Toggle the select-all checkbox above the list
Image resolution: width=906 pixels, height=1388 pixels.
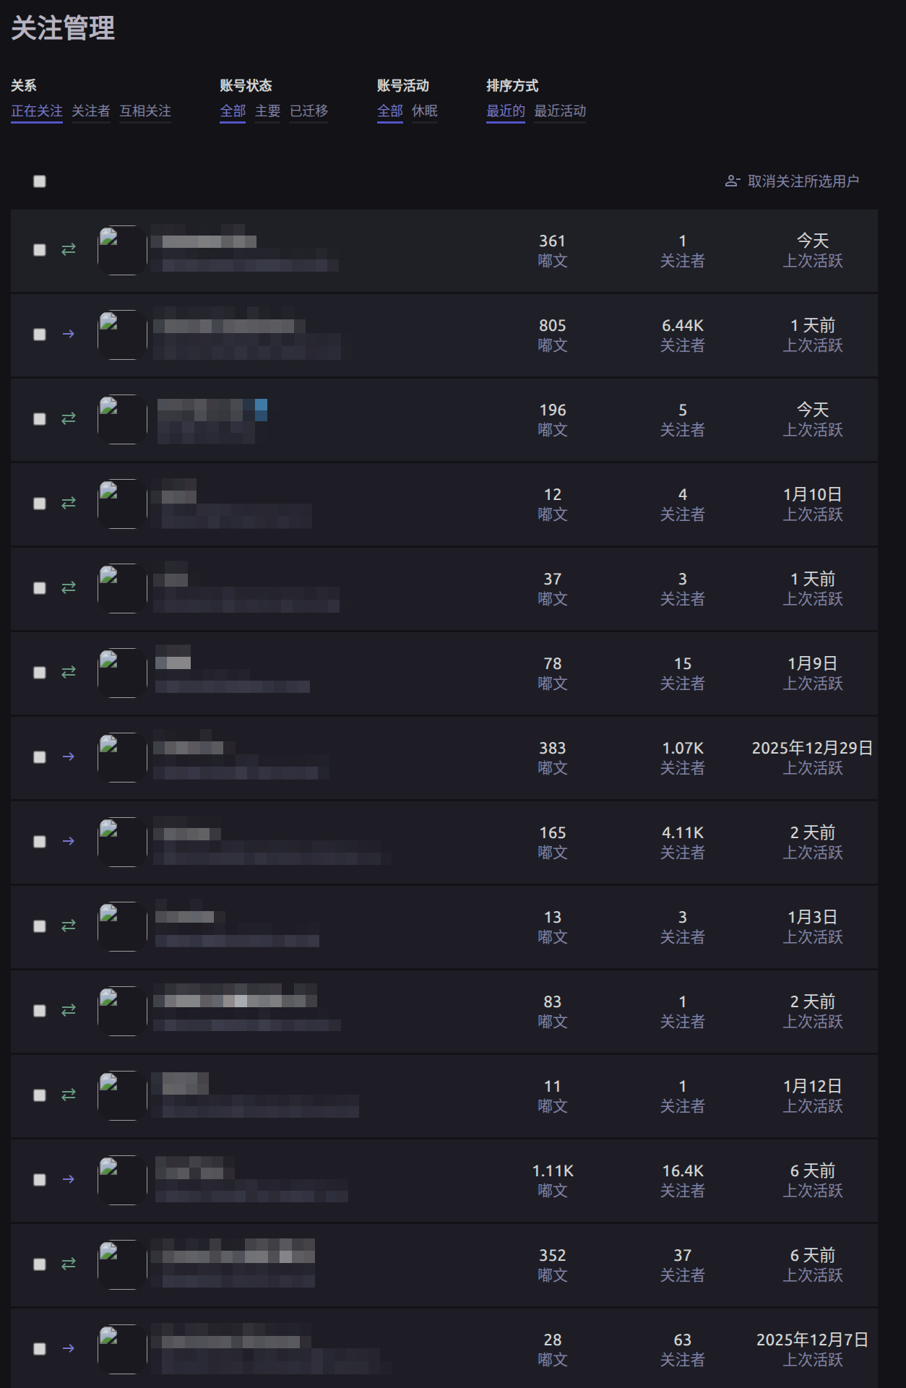pyautogui.click(x=40, y=181)
